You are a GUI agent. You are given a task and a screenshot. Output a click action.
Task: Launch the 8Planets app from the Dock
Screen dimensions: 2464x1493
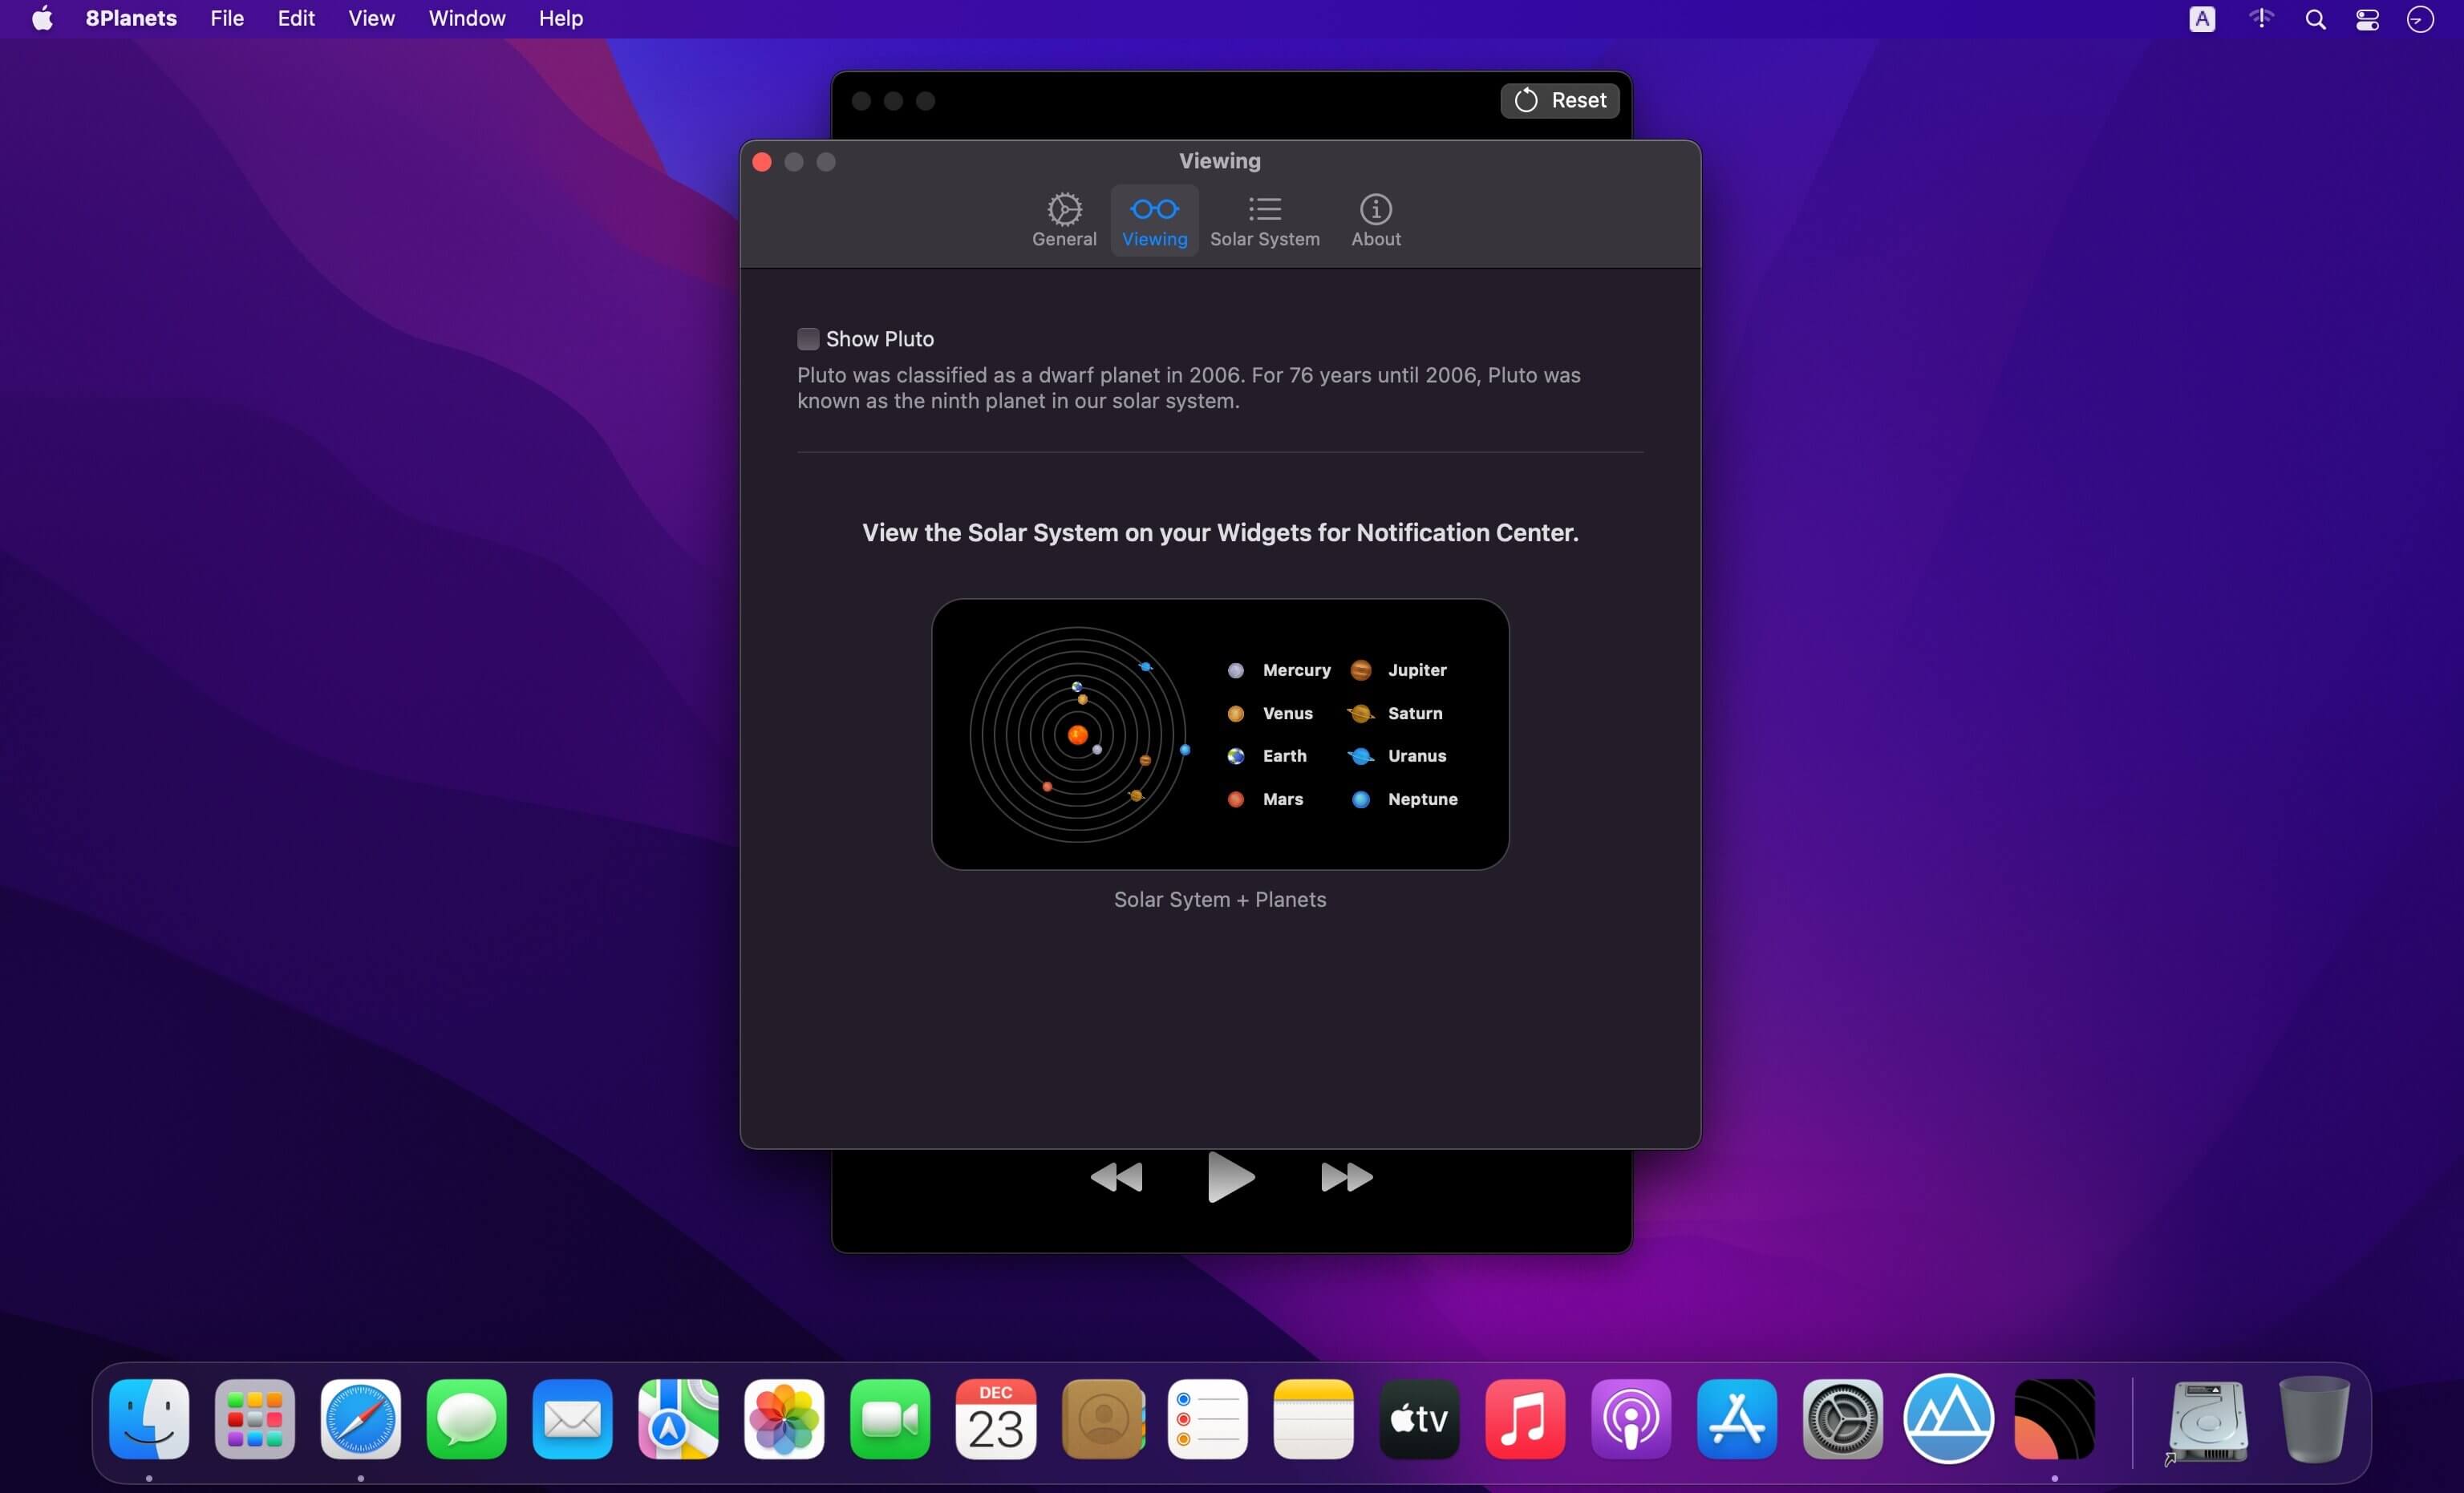[x=2053, y=1418]
